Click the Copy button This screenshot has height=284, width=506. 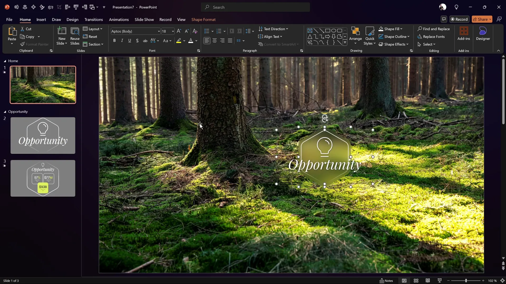click(x=27, y=37)
